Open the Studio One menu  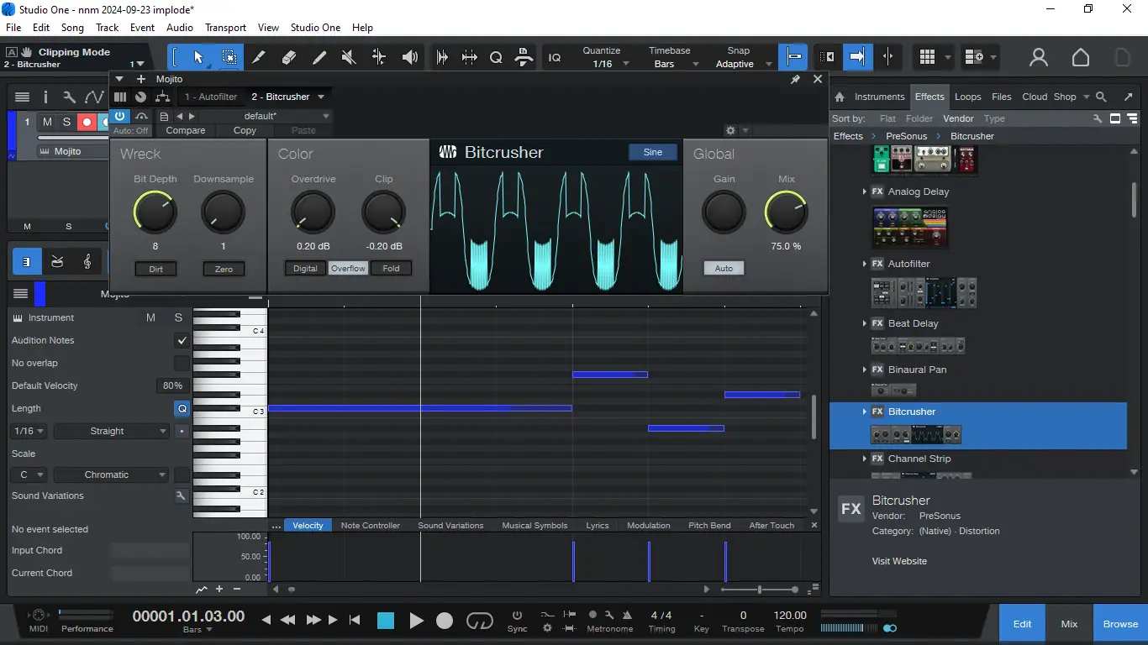pos(316,28)
